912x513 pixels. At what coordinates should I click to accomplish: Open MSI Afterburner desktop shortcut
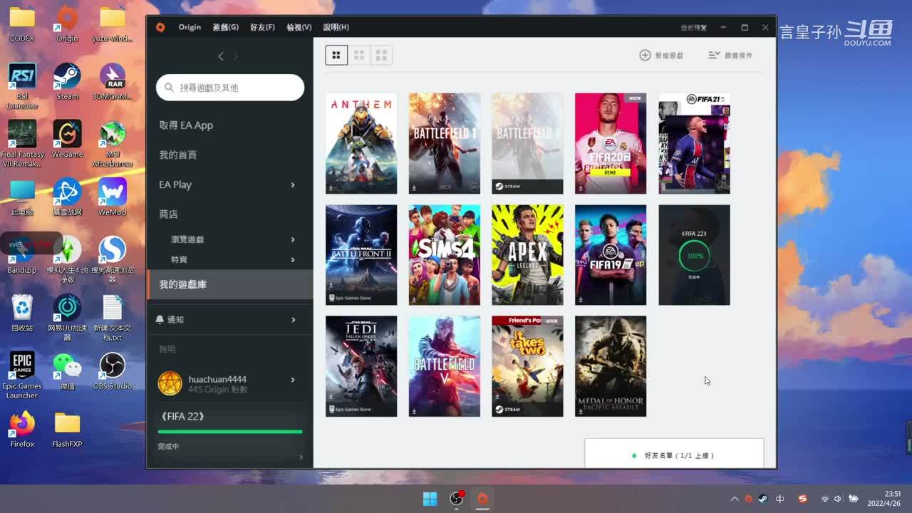[x=113, y=144]
